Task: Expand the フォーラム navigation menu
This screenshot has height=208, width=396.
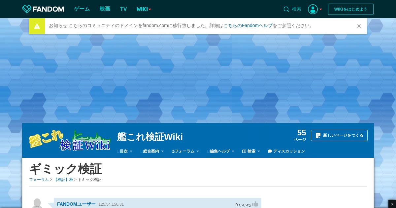Action: [x=185, y=151]
